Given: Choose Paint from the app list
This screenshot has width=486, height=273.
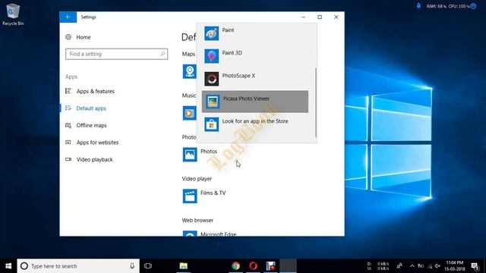Looking at the screenshot, I should (255, 33).
